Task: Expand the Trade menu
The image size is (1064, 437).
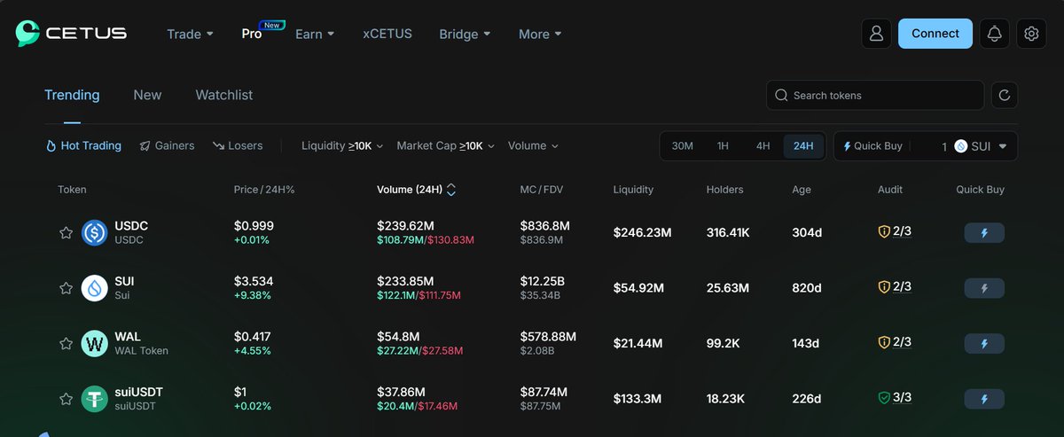Action: [x=191, y=34]
